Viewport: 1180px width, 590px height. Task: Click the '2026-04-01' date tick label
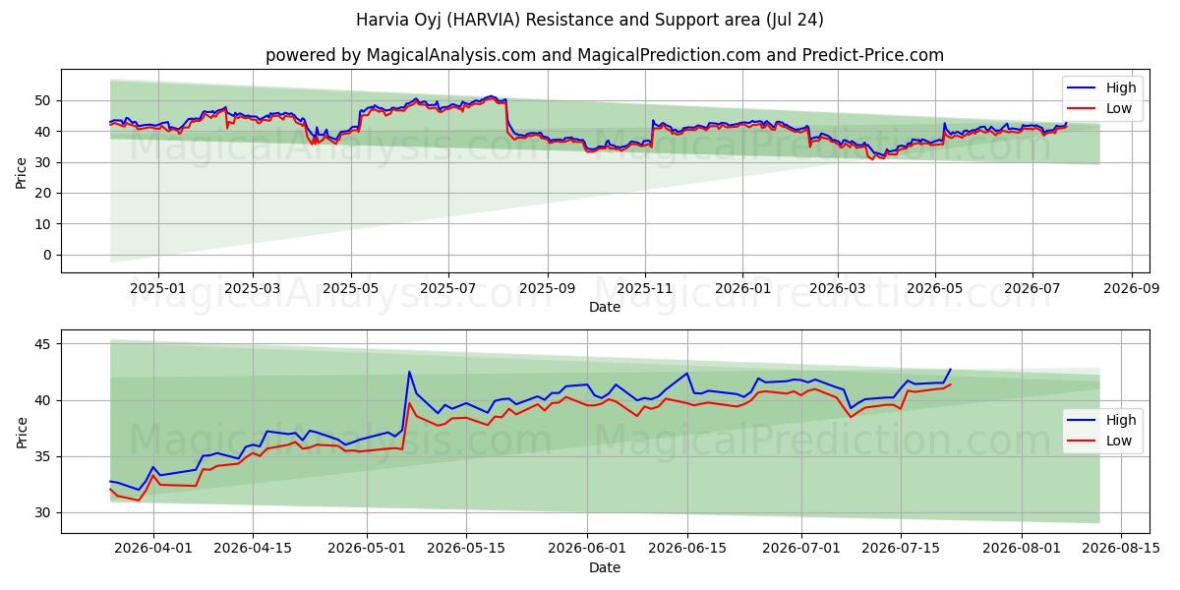153,549
